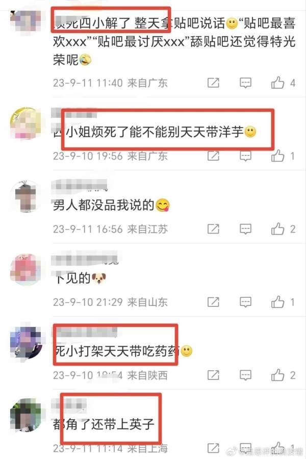Like the comment about 洋芋
The image size is (306, 459).
pos(277,156)
